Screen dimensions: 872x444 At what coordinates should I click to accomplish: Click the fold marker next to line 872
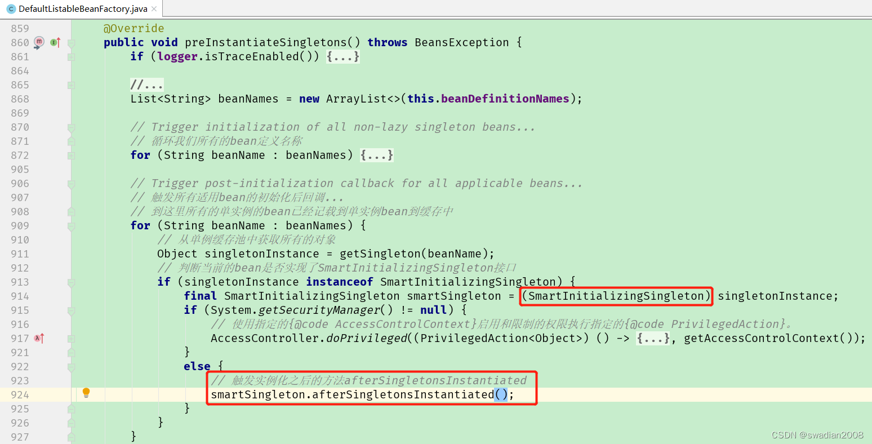click(x=70, y=155)
